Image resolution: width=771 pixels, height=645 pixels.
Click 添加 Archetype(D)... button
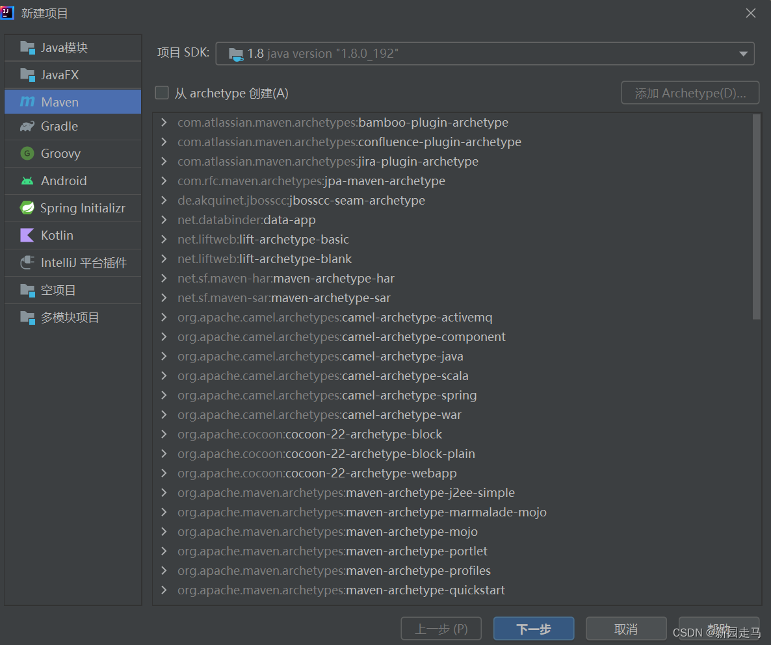pos(690,93)
